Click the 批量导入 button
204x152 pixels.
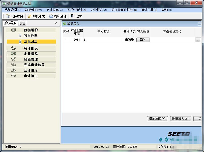[181, 119]
